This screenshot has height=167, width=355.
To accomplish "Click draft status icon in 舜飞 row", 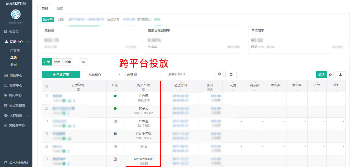I will pos(115,146).
